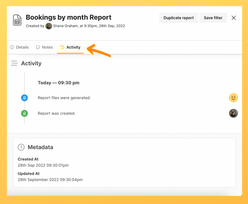Click the Duplicate report button
The image size is (248, 204).
[x=178, y=18]
